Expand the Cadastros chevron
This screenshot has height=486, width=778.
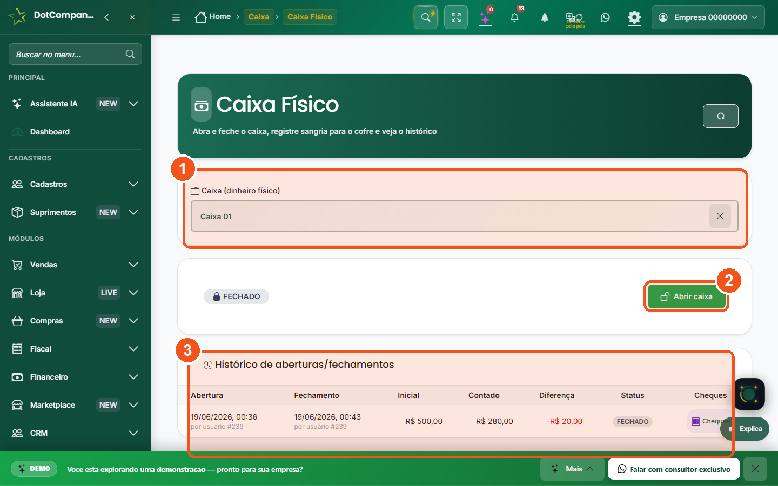tap(133, 184)
